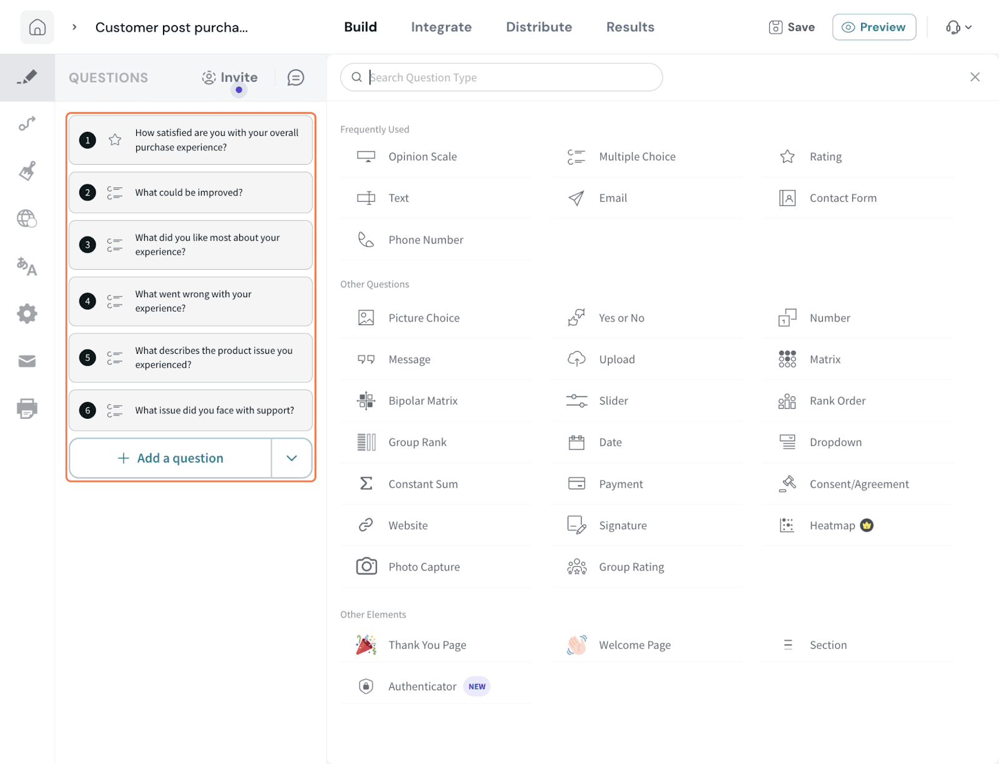Open the support headset dropdown
Viewport: 999px width, 764px height.
(958, 27)
